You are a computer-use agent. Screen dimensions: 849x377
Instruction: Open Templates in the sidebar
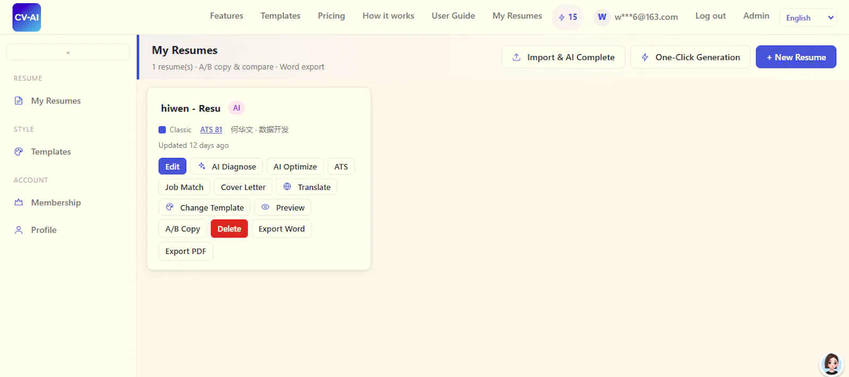click(x=51, y=152)
